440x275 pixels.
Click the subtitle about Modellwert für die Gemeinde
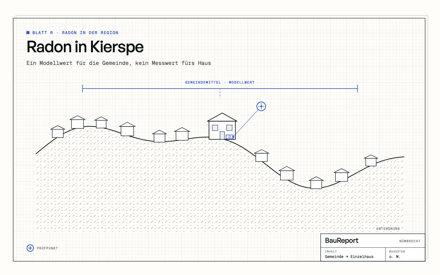pyautogui.click(x=119, y=63)
